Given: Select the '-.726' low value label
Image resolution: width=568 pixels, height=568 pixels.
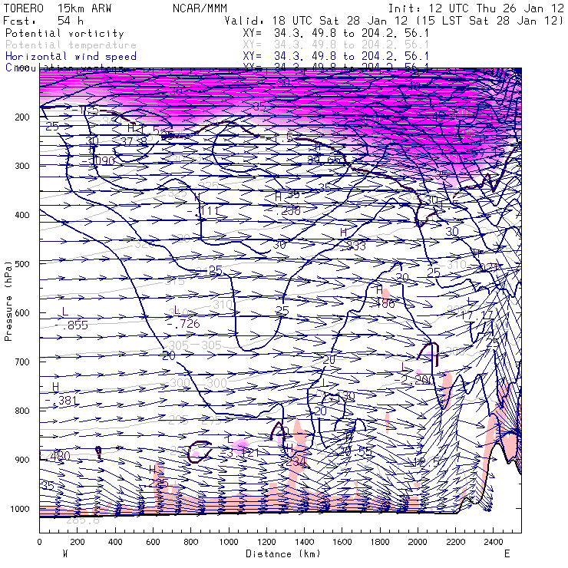Looking at the screenshot, I should click(x=183, y=324).
